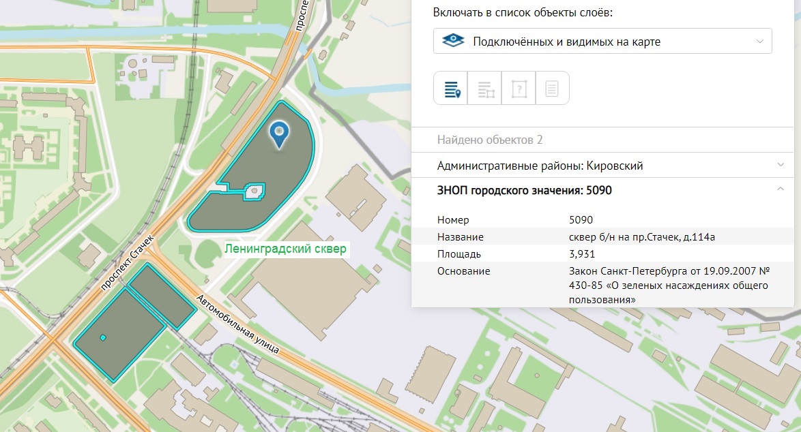Select the list-with-pin identify mode icon

pos(451,89)
